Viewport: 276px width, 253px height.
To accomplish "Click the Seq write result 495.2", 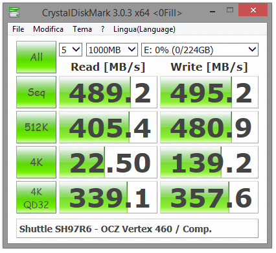I will pyautogui.click(x=209, y=92).
